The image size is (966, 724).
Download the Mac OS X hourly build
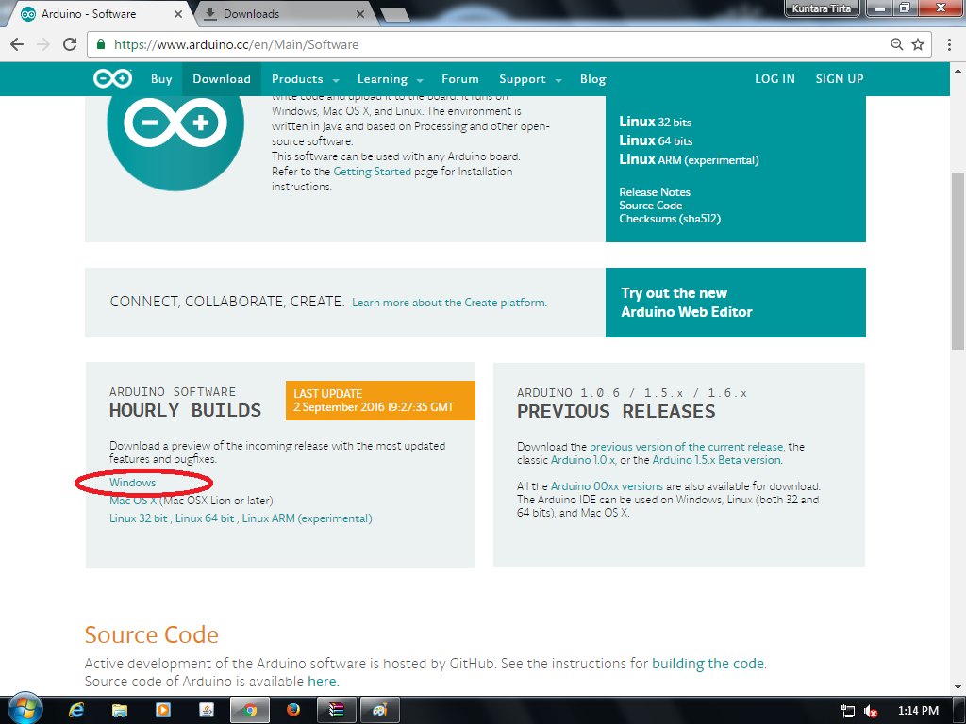[x=133, y=501]
